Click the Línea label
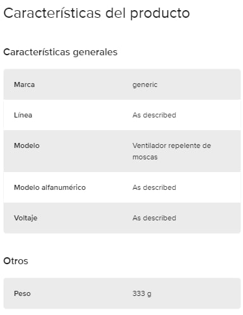 click(x=23, y=115)
